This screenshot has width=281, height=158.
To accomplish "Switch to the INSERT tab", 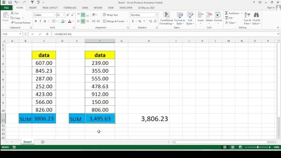I will [33, 8].
